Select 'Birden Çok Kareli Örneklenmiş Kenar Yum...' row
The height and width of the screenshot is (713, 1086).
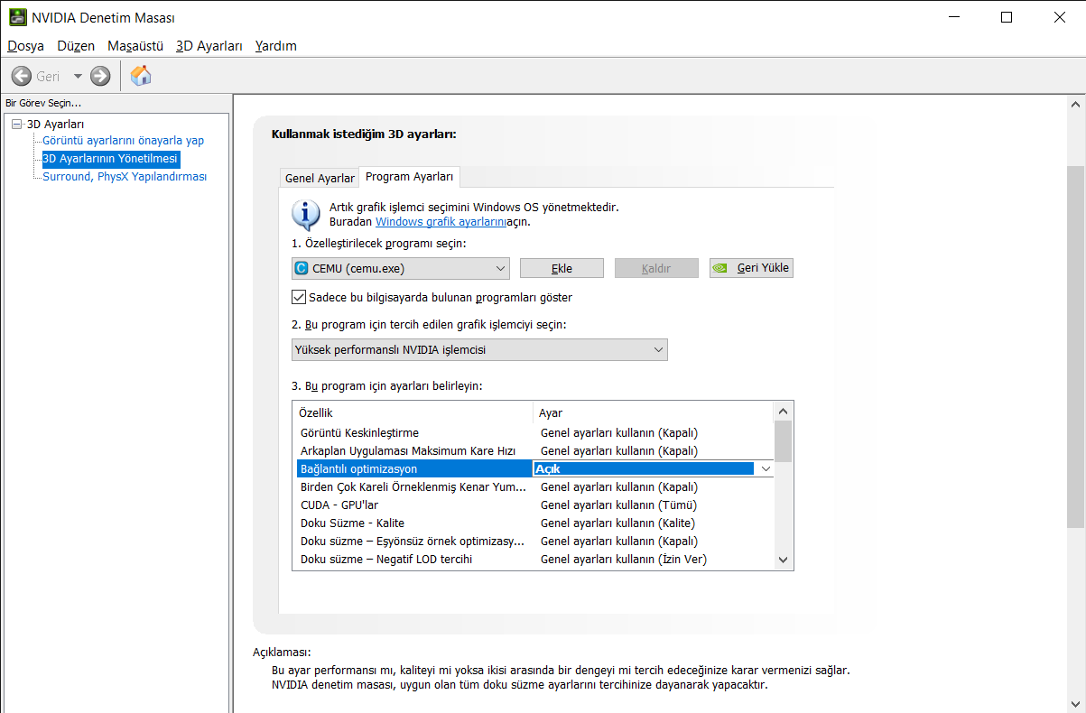pos(535,486)
